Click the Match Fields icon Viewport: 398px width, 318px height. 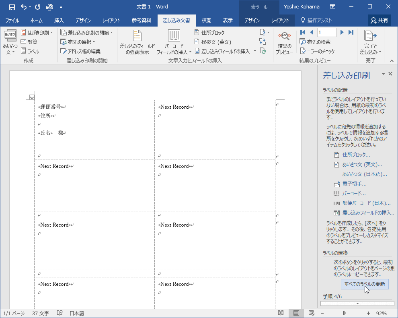[x=263, y=41]
